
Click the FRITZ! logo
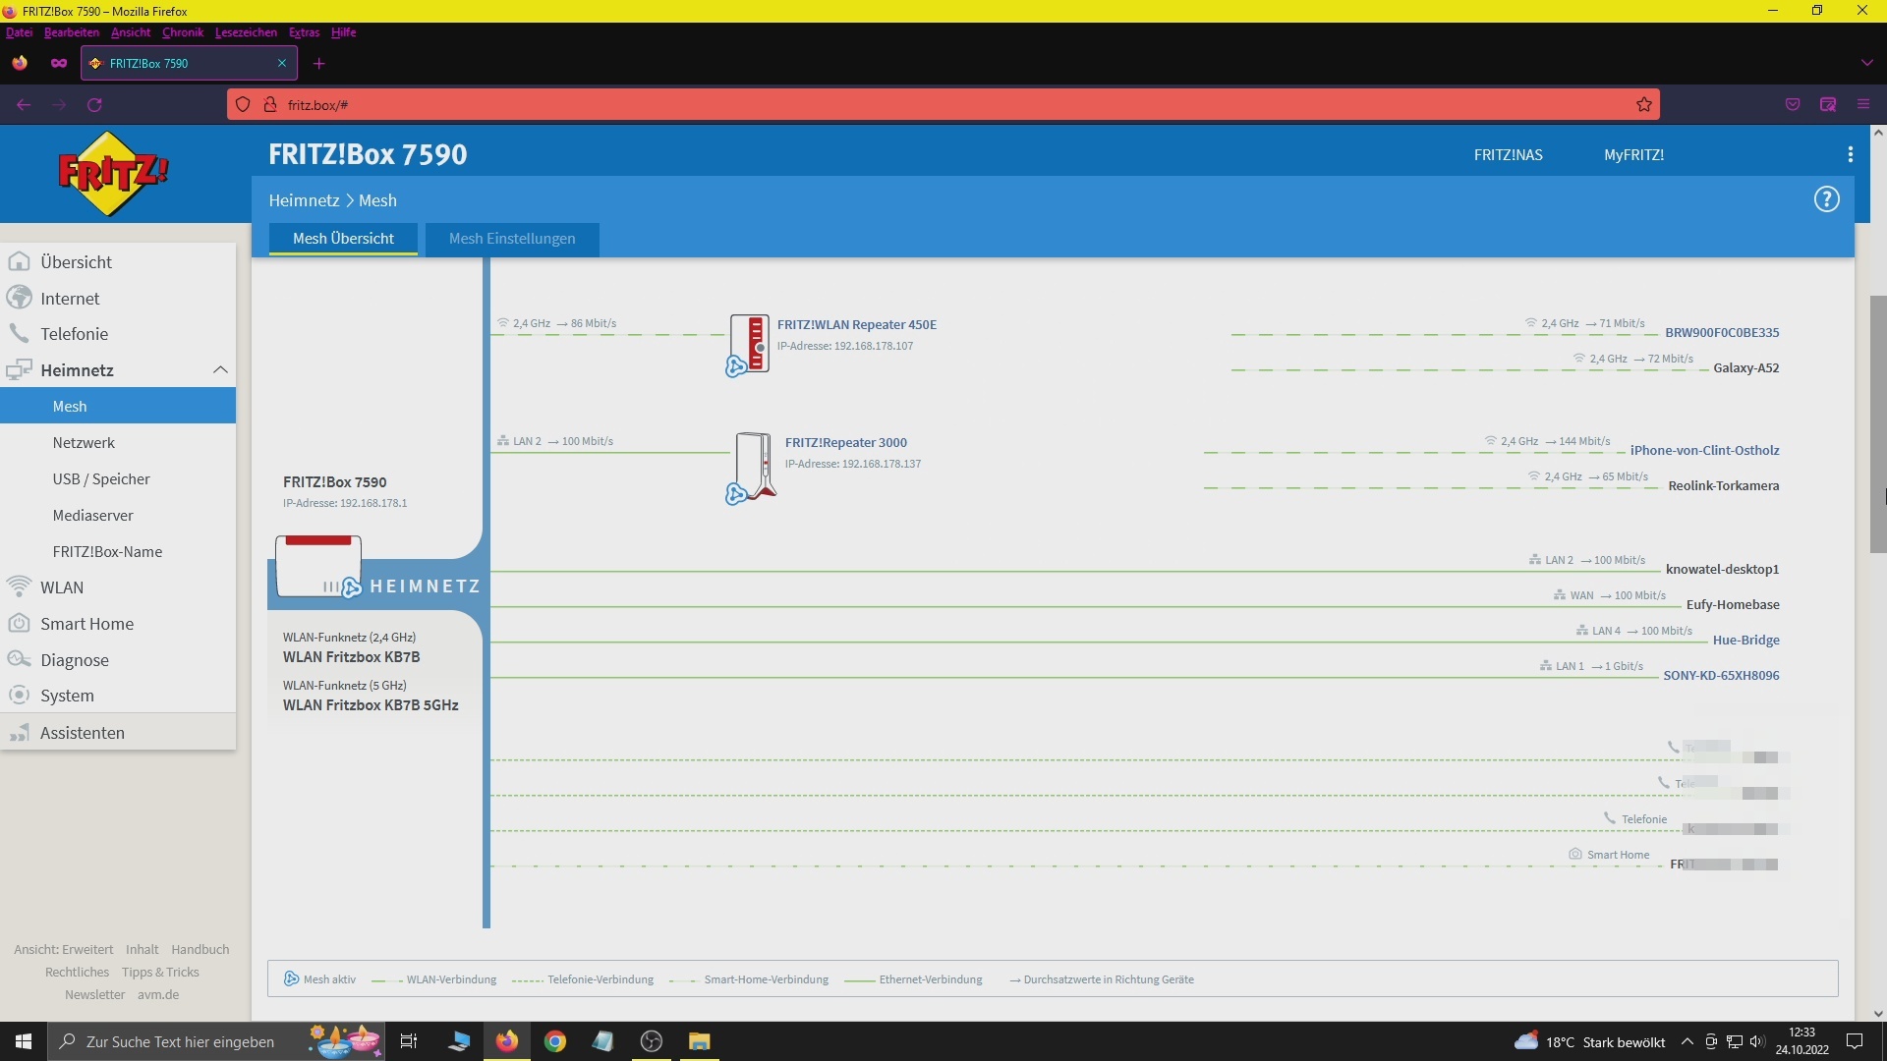tap(113, 174)
